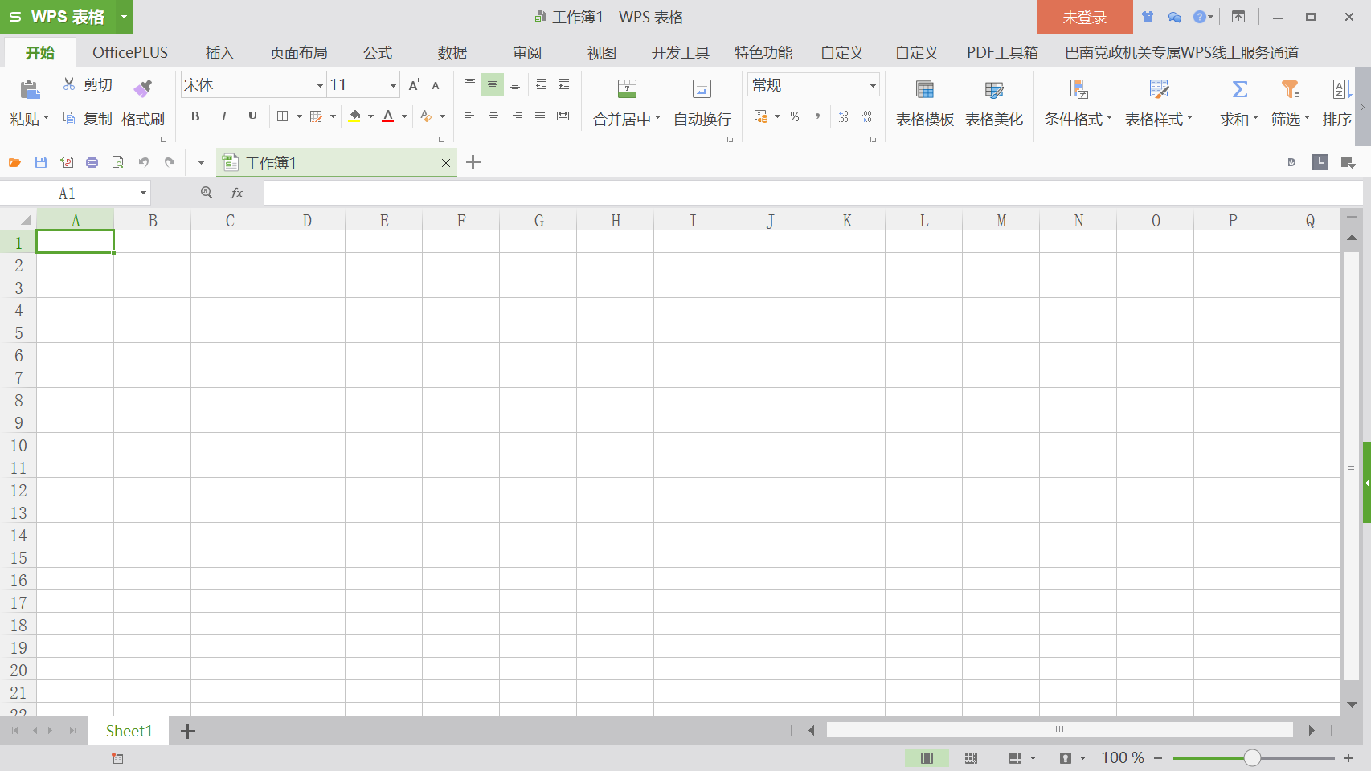Sort data using the 排序 icon
The image size is (1371, 771).
1340,89
